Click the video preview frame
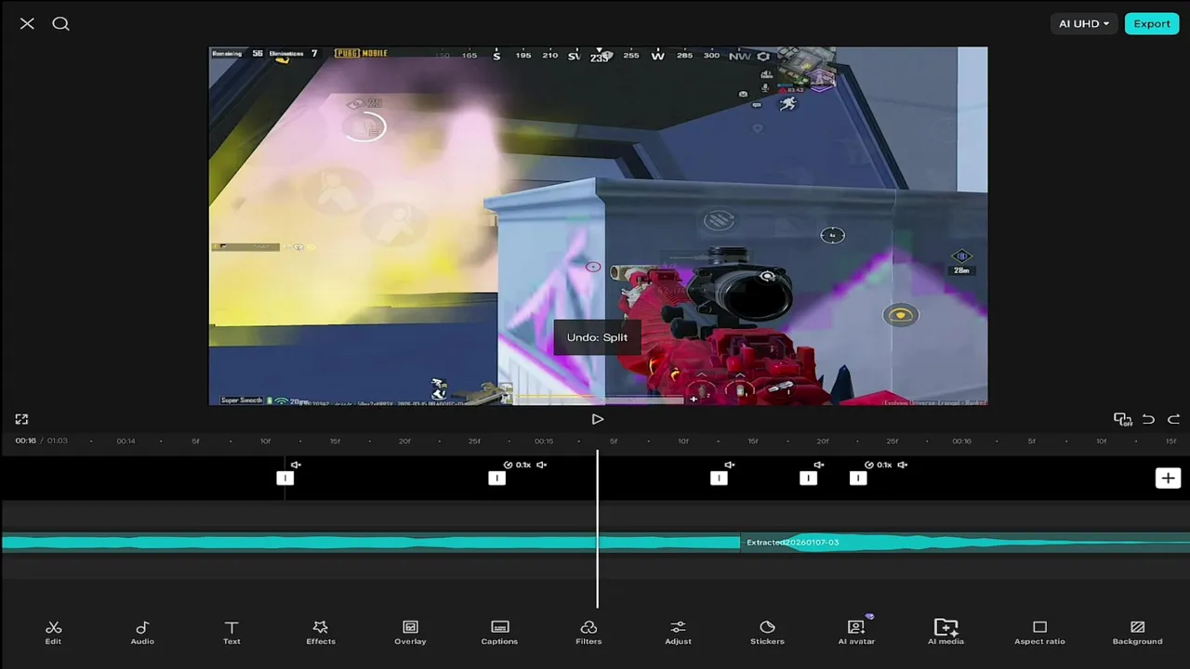This screenshot has height=669, width=1190. click(x=598, y=226)
